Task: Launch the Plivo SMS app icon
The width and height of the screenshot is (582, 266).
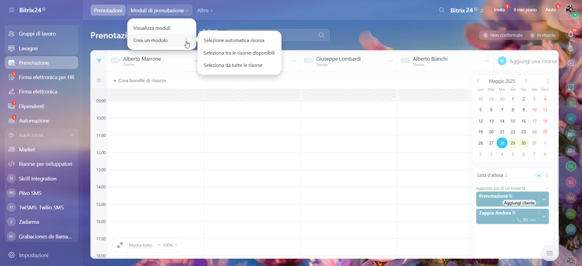Action: (12, 193)
